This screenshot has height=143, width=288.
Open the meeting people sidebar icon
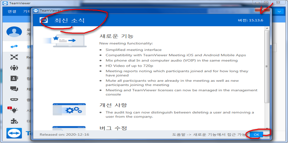(14, 68)
